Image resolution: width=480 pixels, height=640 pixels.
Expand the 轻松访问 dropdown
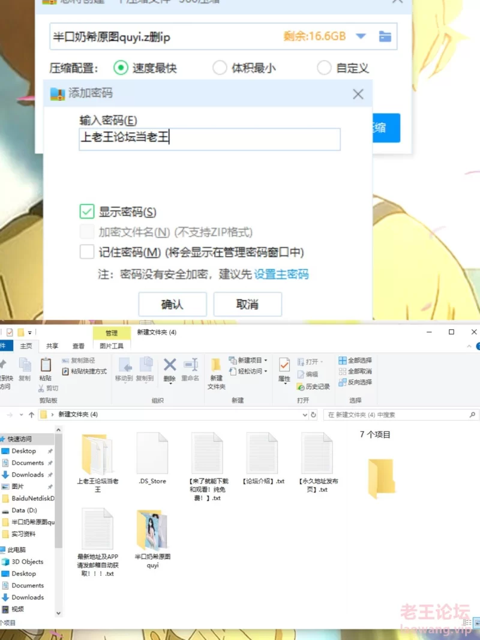(248, 371)
